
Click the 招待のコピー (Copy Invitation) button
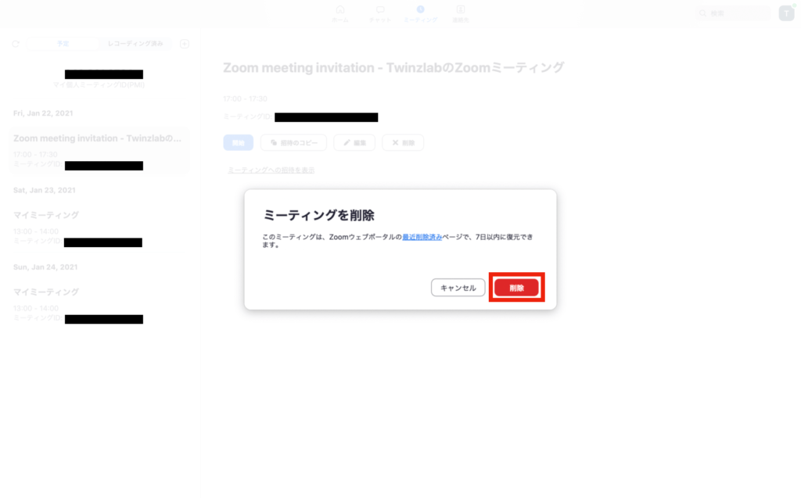point(293,143)
